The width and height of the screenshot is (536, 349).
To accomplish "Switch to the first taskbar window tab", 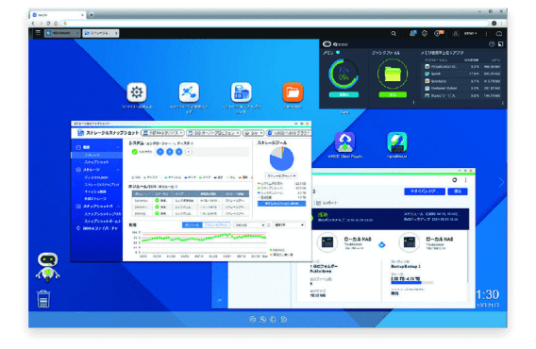I will (x=62, y=33).
